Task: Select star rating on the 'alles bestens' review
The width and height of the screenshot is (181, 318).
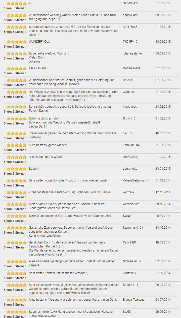Action: click(16, 68)
